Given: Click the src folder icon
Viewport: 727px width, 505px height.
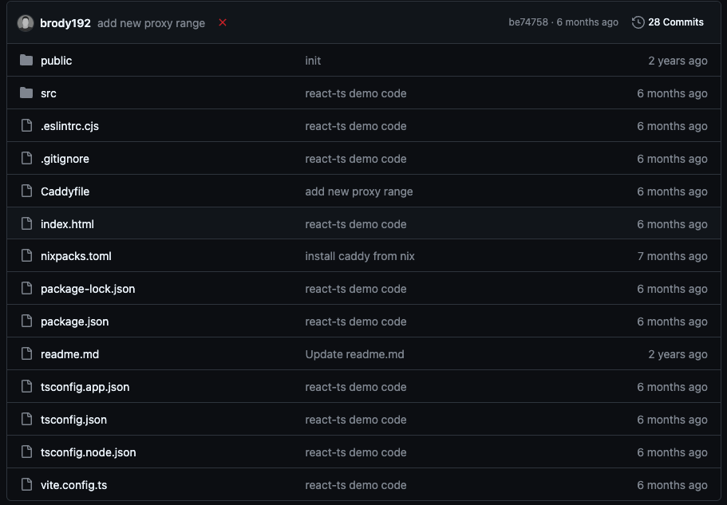Looking at the screenshot, I should (26, 93).
